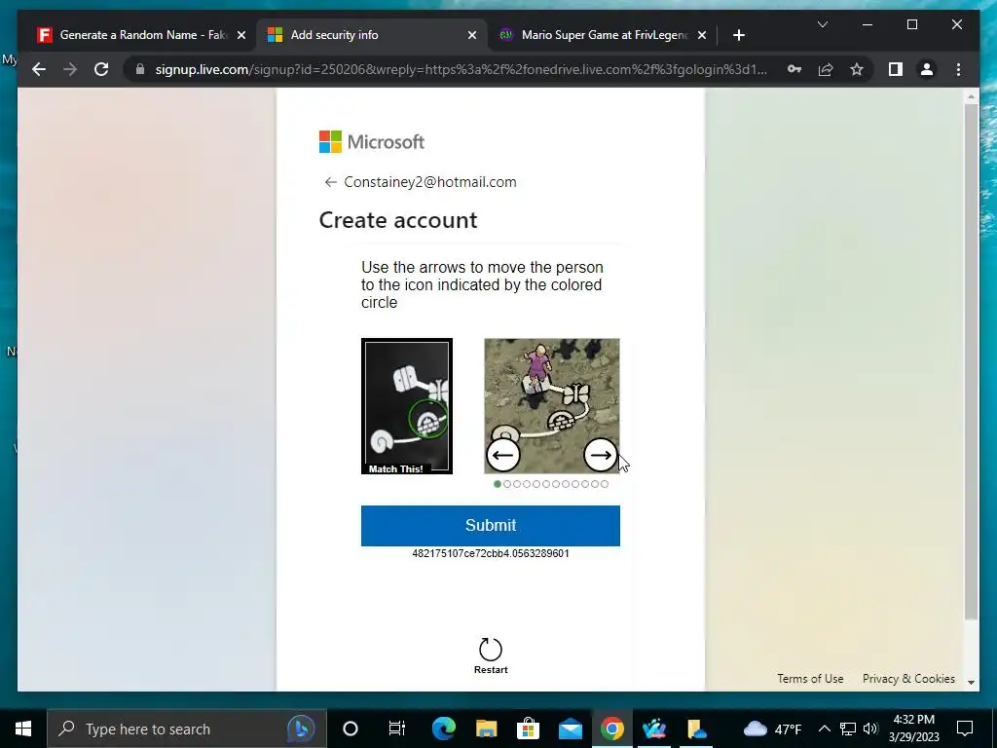Open Microsoft Store from taskbar
997x748 pixels.
pos(528,729)
